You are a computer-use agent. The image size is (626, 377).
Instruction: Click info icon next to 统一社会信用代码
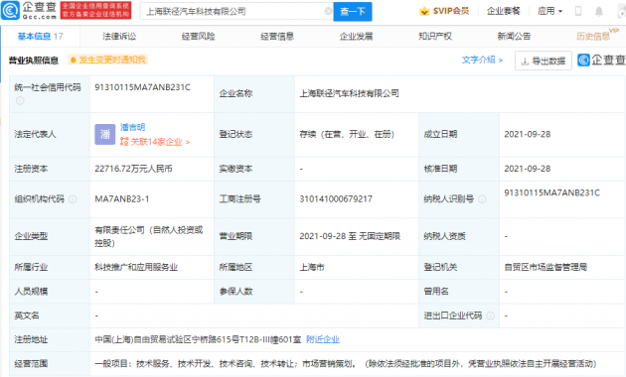20,101
